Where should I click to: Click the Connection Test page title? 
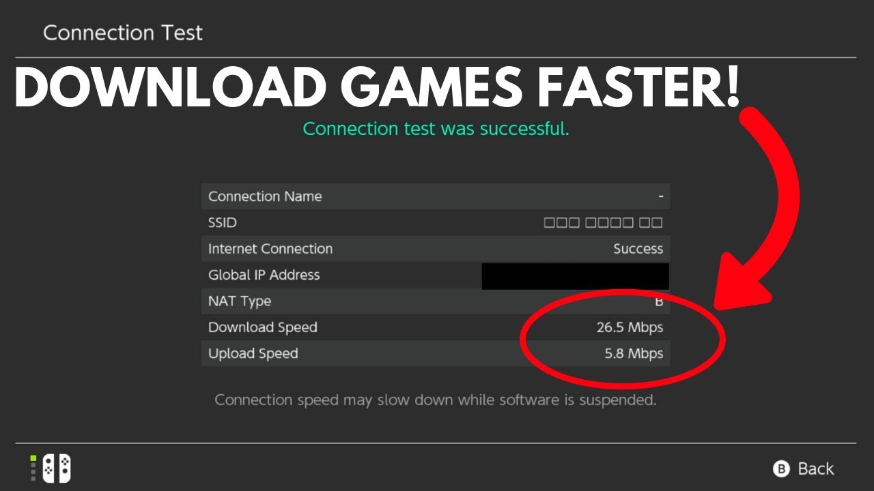pyautogui.click(x=123, y=33)
